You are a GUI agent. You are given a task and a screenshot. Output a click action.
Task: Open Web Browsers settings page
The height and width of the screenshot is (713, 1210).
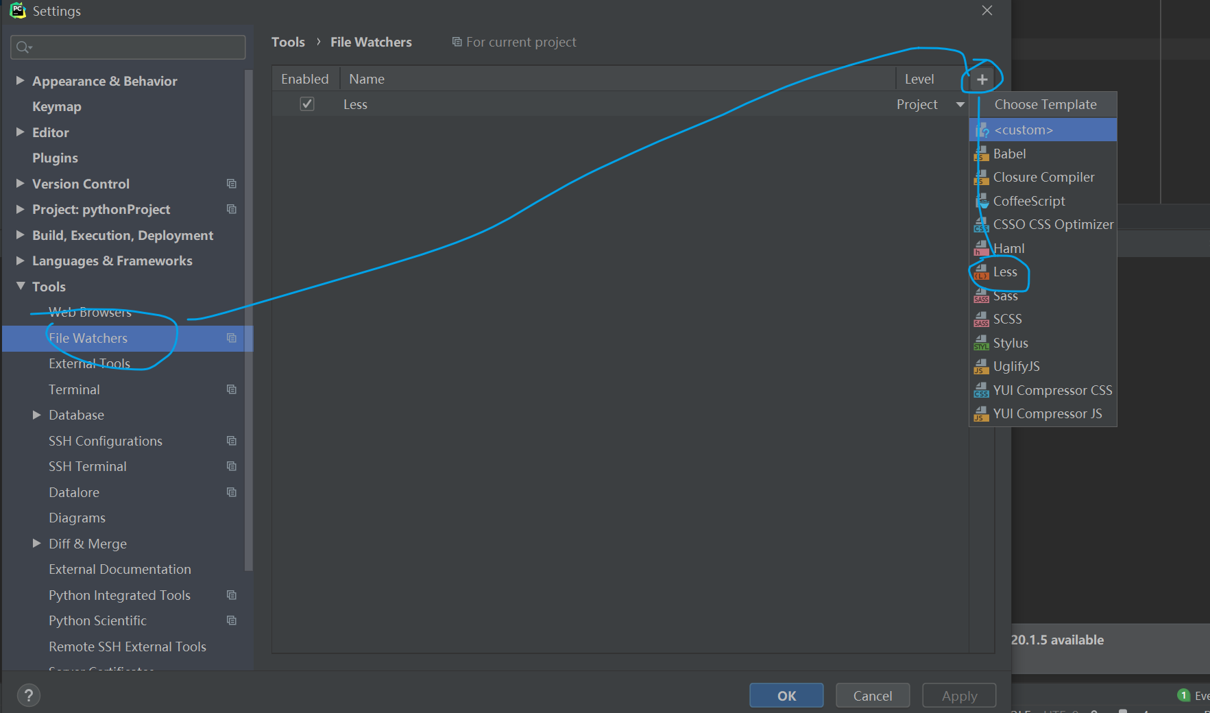click(x=90, y=312)
